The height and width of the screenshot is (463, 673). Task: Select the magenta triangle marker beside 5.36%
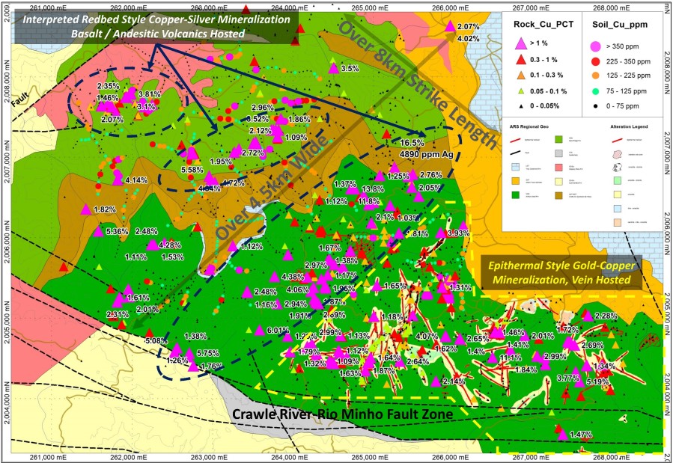point(99,231)
